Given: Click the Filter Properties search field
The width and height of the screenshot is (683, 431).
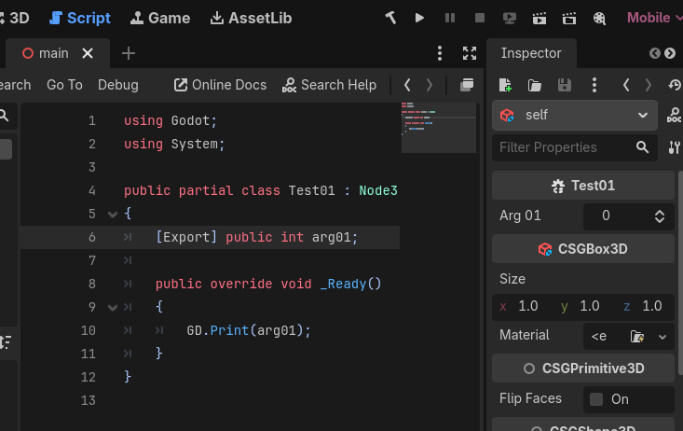Looking at the screenshot, I should 575,147.
